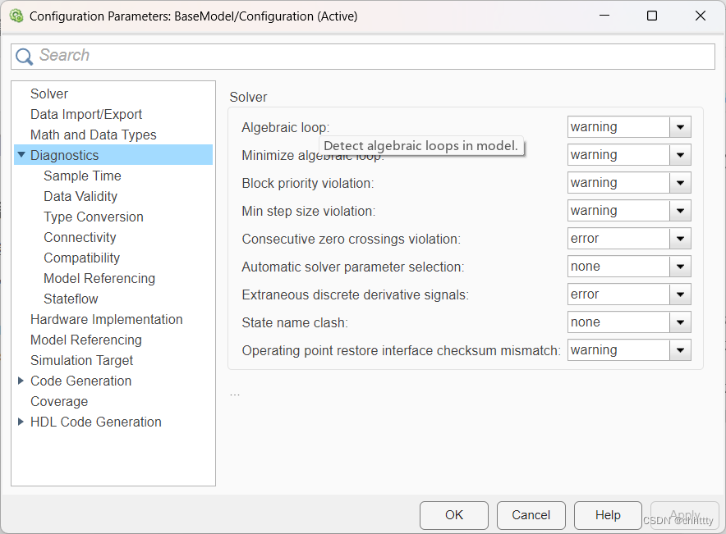The width and height of the screenshot is (726, 534).
Task: Click the Cancel button
Action: pos(531,515)
